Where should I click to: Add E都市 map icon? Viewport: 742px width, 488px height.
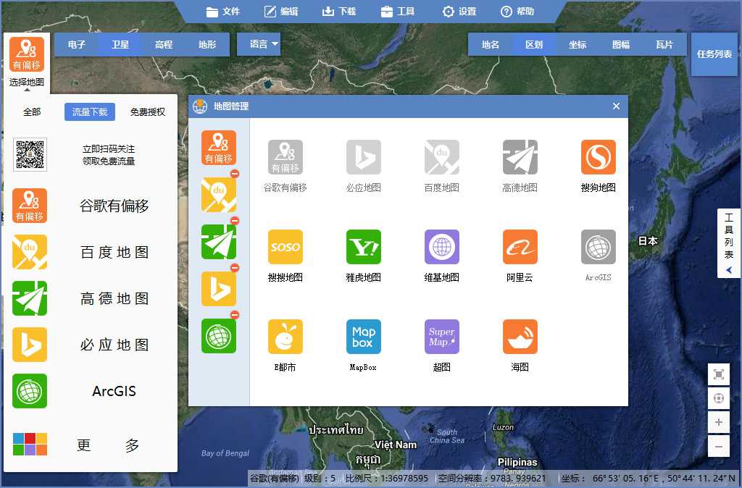point(285,337)
